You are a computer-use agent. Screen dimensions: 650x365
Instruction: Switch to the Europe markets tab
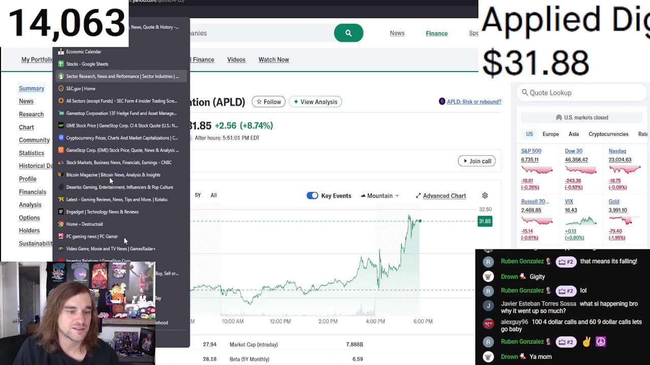[x=550, y=134]
